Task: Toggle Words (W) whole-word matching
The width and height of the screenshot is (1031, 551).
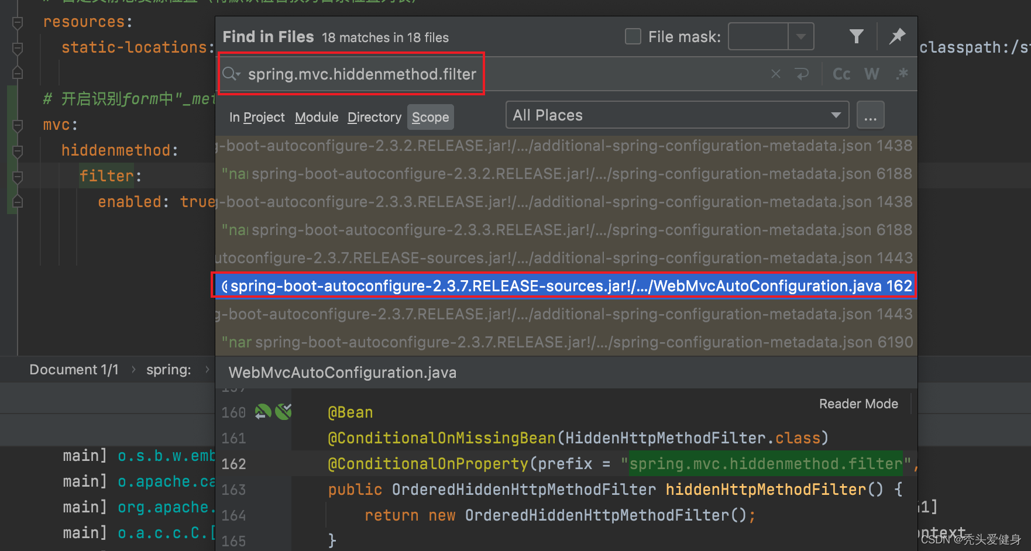Action: coord(871,74)
